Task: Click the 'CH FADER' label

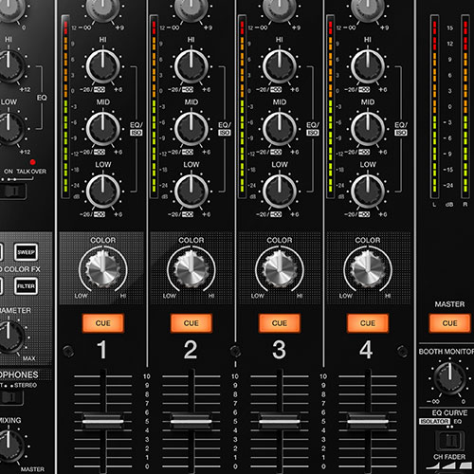Action: point(449,457)
